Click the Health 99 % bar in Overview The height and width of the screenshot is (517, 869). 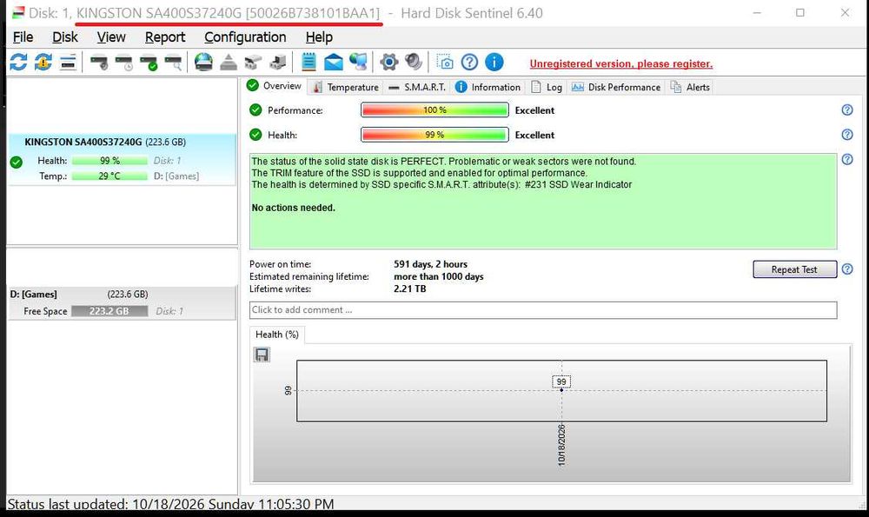pos(434,135)
